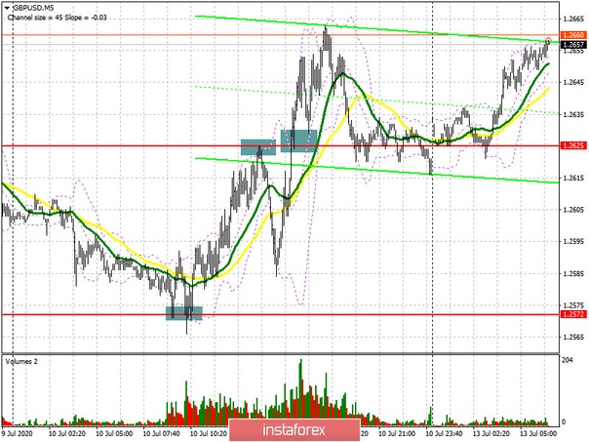Click the red circle marker at the latest candle
Screen dimensions: 589x442
tap(548, 41)
